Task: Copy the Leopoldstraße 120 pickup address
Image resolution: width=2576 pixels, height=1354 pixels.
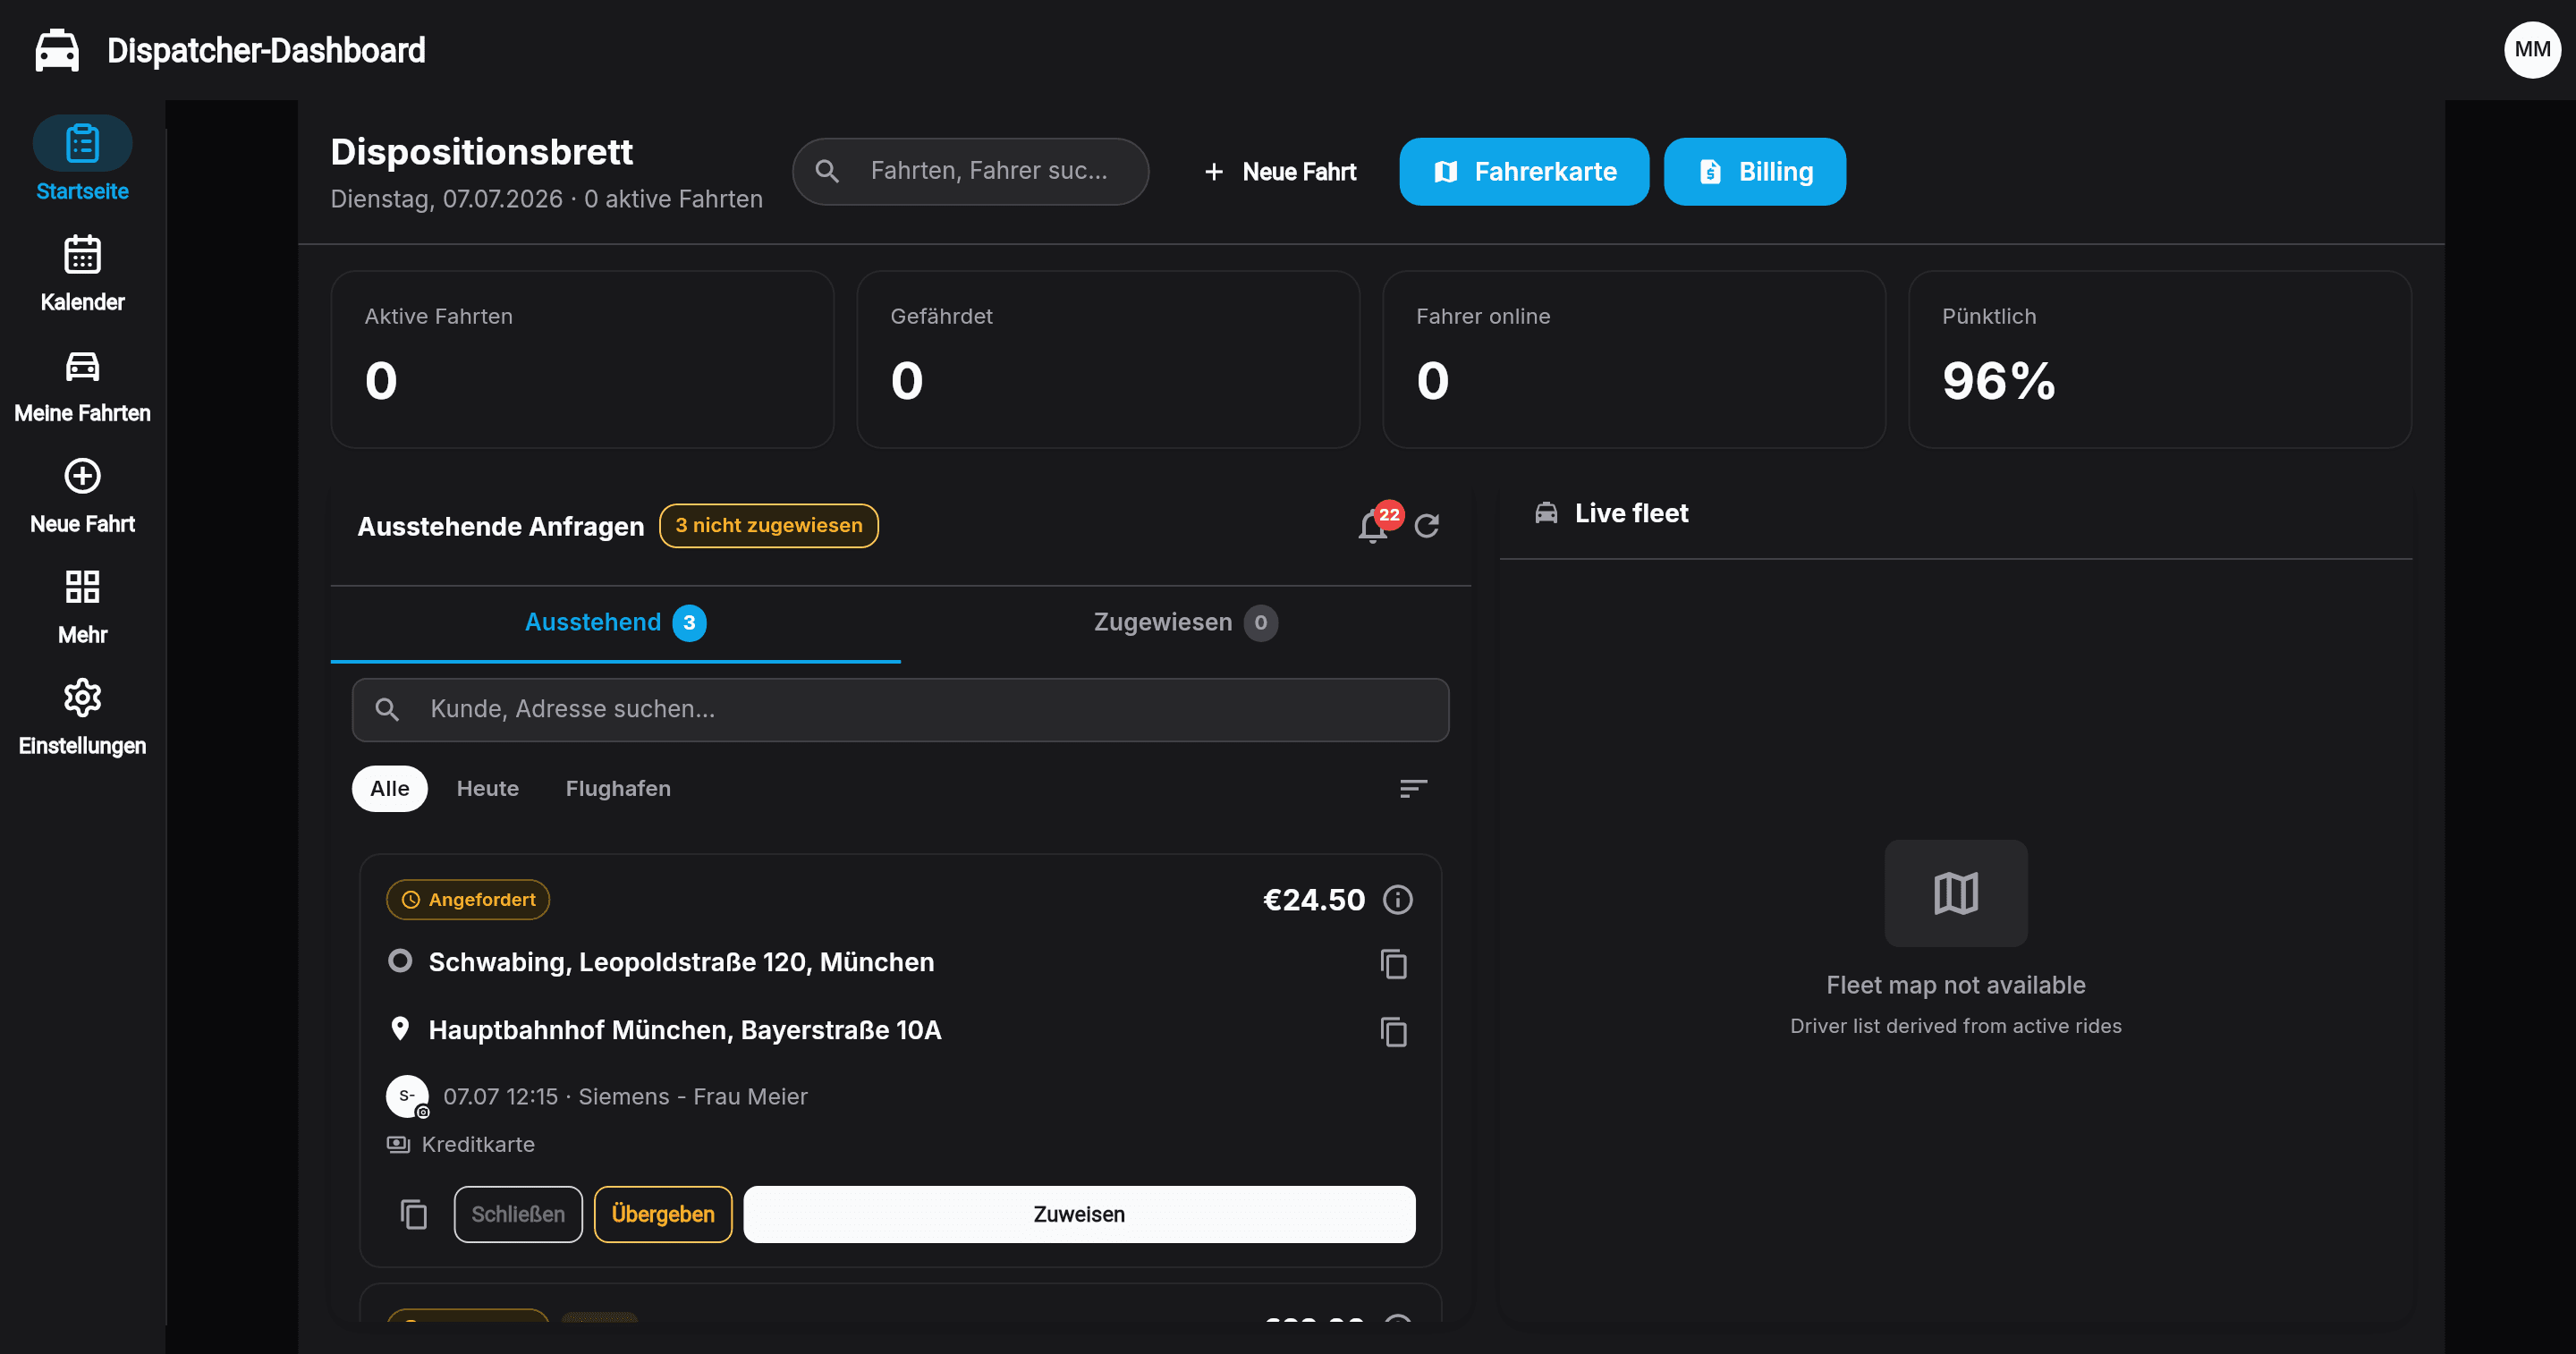Action: point(1393,964)
